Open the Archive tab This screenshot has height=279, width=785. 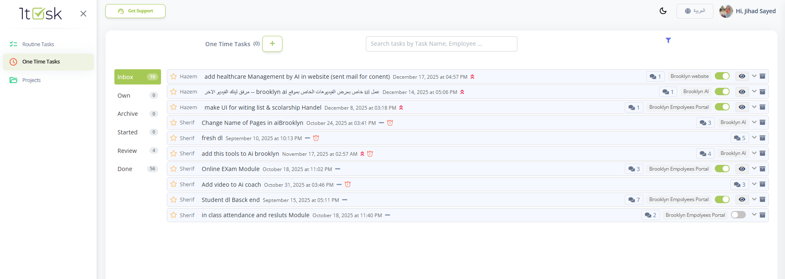click(138, 114)
